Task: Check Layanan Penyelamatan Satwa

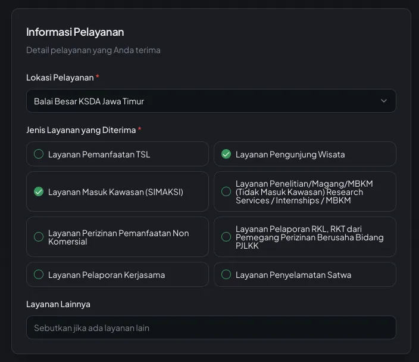Action: tap(305, 274)
